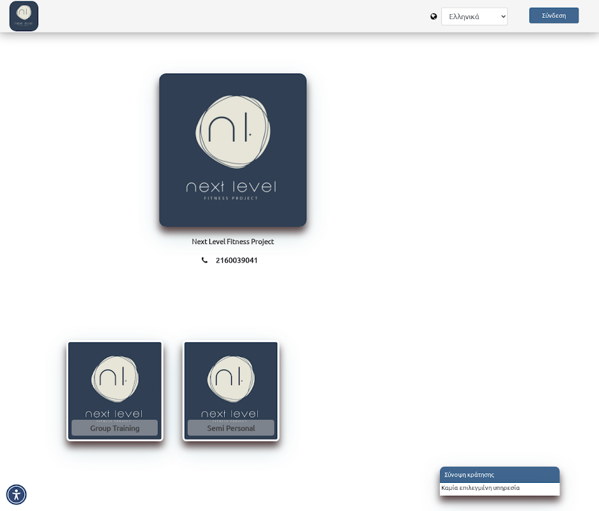Open the Ελληνικά language dropdown
599x511 pixels.
coord(474,17)
